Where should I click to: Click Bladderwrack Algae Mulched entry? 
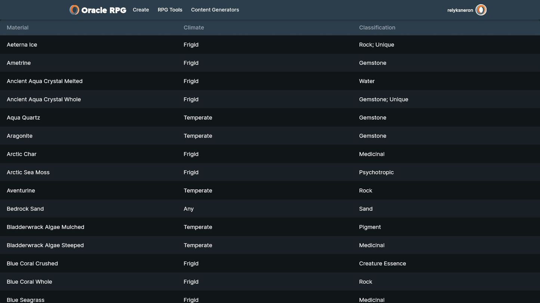pyautogui.click(x=45, y=227)
